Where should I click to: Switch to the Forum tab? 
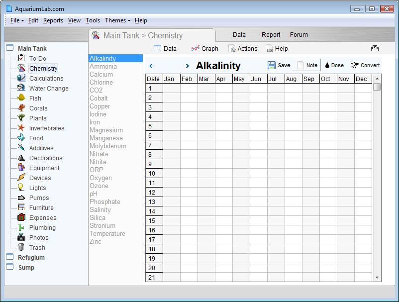(299, 35)
